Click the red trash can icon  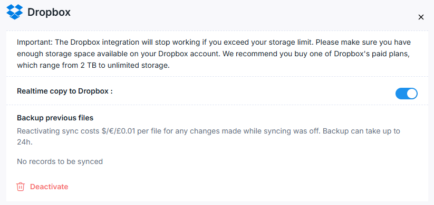[x=21, y=187]
